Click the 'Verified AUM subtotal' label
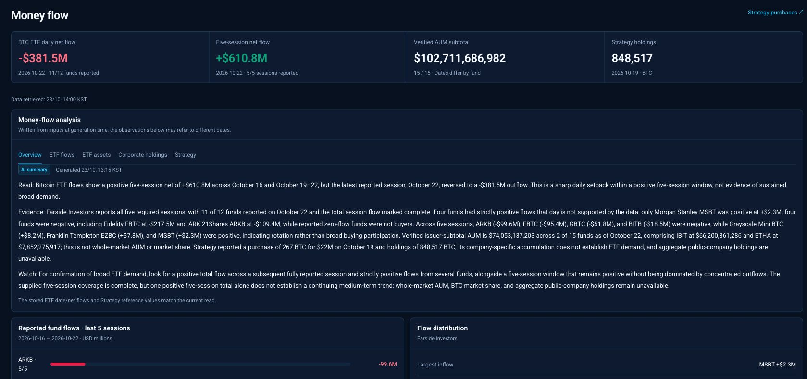Viewport: 807px width, 379px height. click(x=442, y=42)
